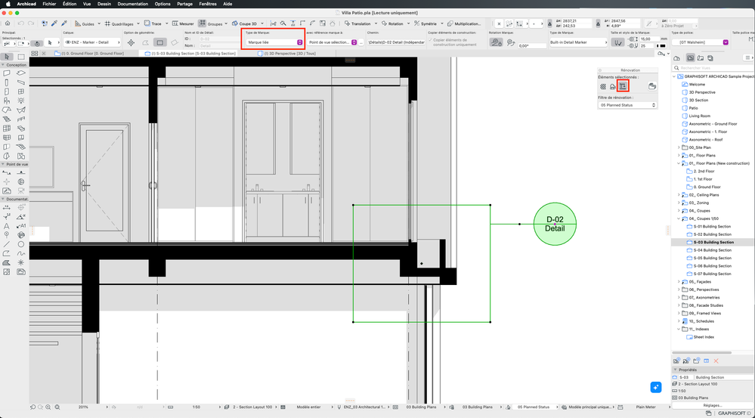Select the Text tool (A icon)
Viewport: 755px width, 418px height.
coord(7,226)
